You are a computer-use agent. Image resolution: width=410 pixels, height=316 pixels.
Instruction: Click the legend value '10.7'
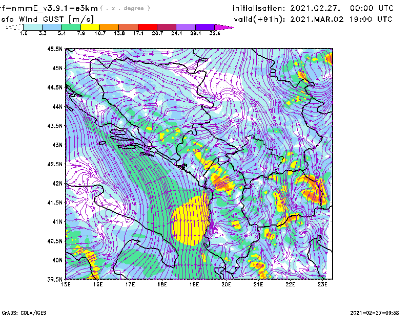click(100, 33)
